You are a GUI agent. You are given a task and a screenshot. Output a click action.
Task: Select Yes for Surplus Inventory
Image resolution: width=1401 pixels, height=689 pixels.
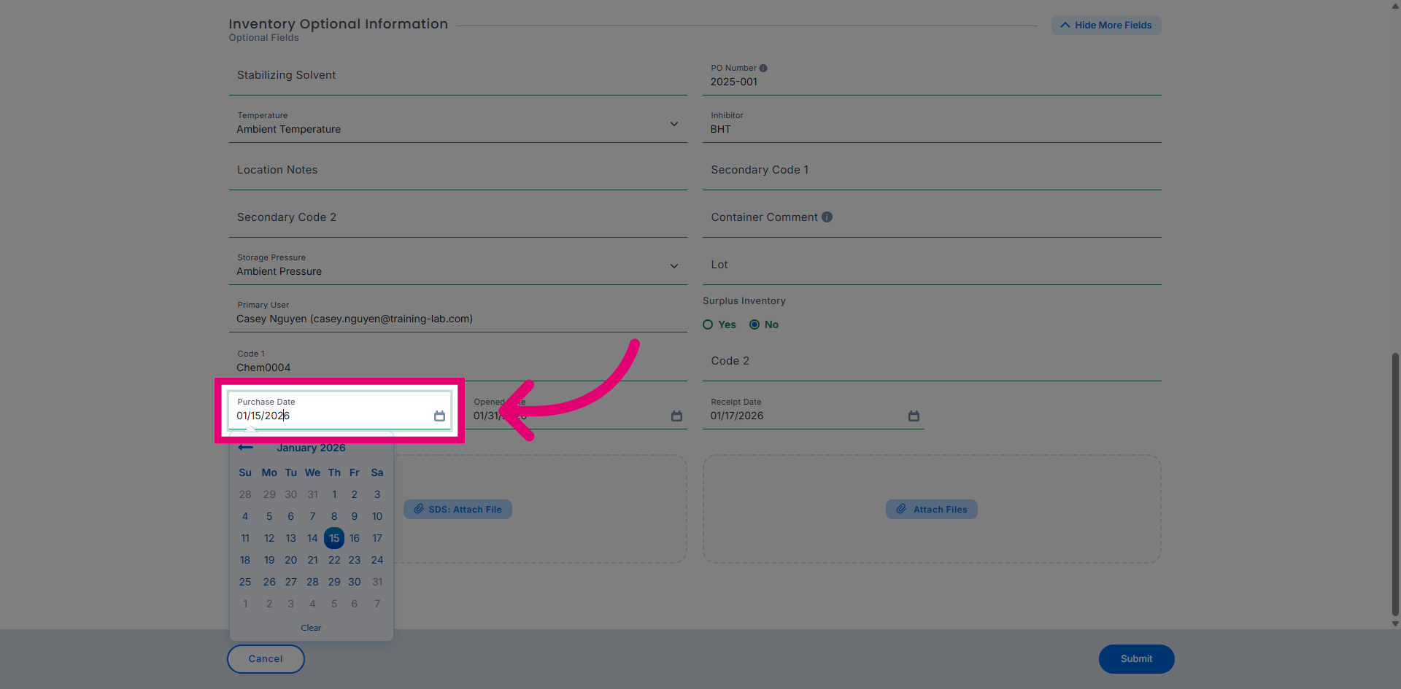pyautogui.click(x=708, y=324)
